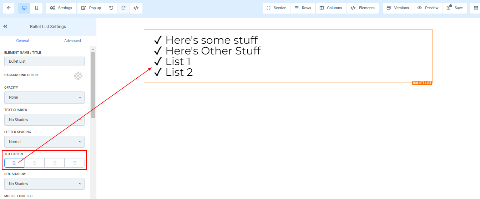Open the code editor icon
Screen dimensions: 480x199
(x=136, y=8)
